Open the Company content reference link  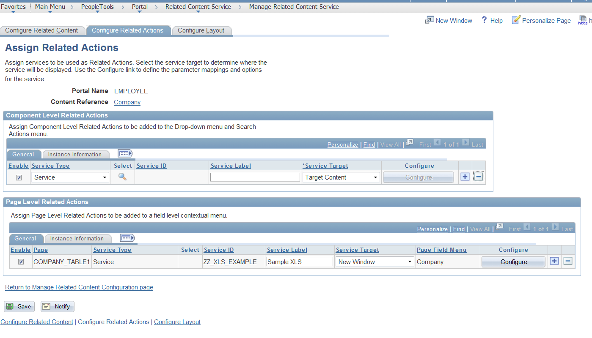click(127, 102)
